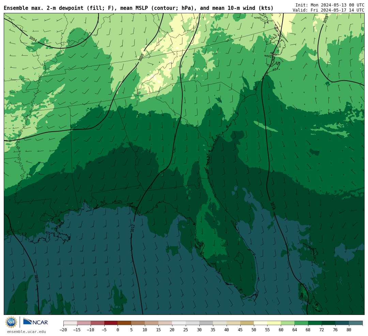Click the NCAR logo

coord(35,322)
